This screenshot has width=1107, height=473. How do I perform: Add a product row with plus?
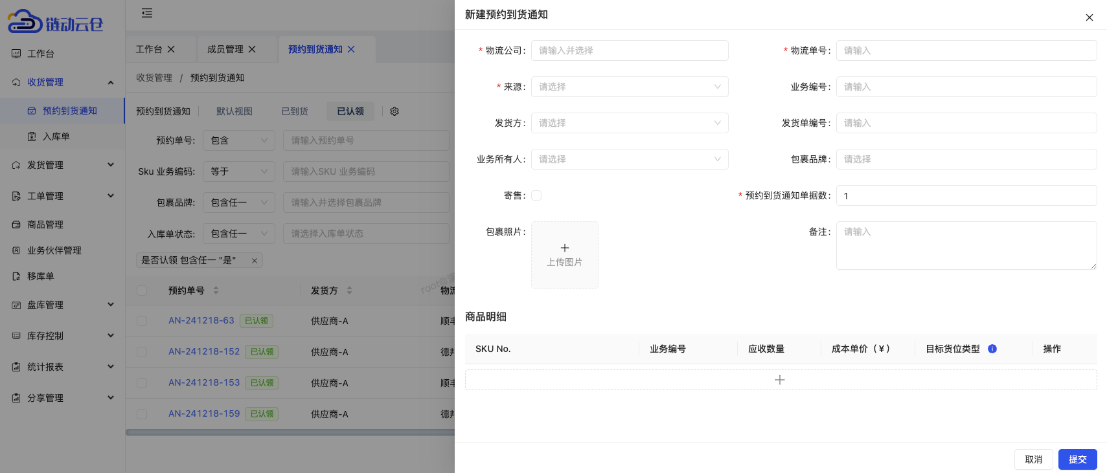(x=781, y=380)
